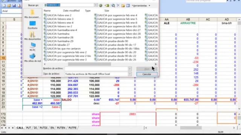Open Escritorio in the places sidebar
241x135 pixels.
tap(32, 25)
